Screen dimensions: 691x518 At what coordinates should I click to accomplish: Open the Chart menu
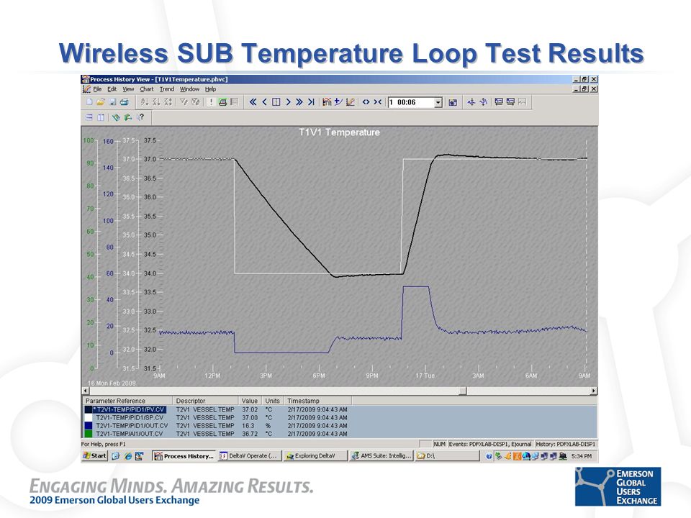(x=147, y=89)
